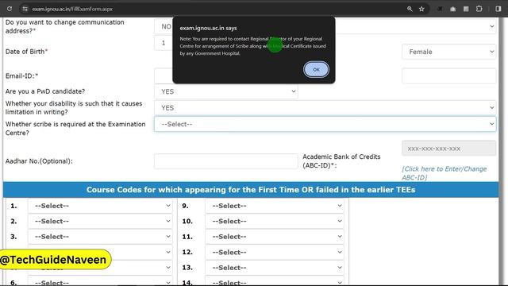The height and width of the screenshot is (286, 508).
Task: Open course code dropdown number 11
Action: point(275,237)
